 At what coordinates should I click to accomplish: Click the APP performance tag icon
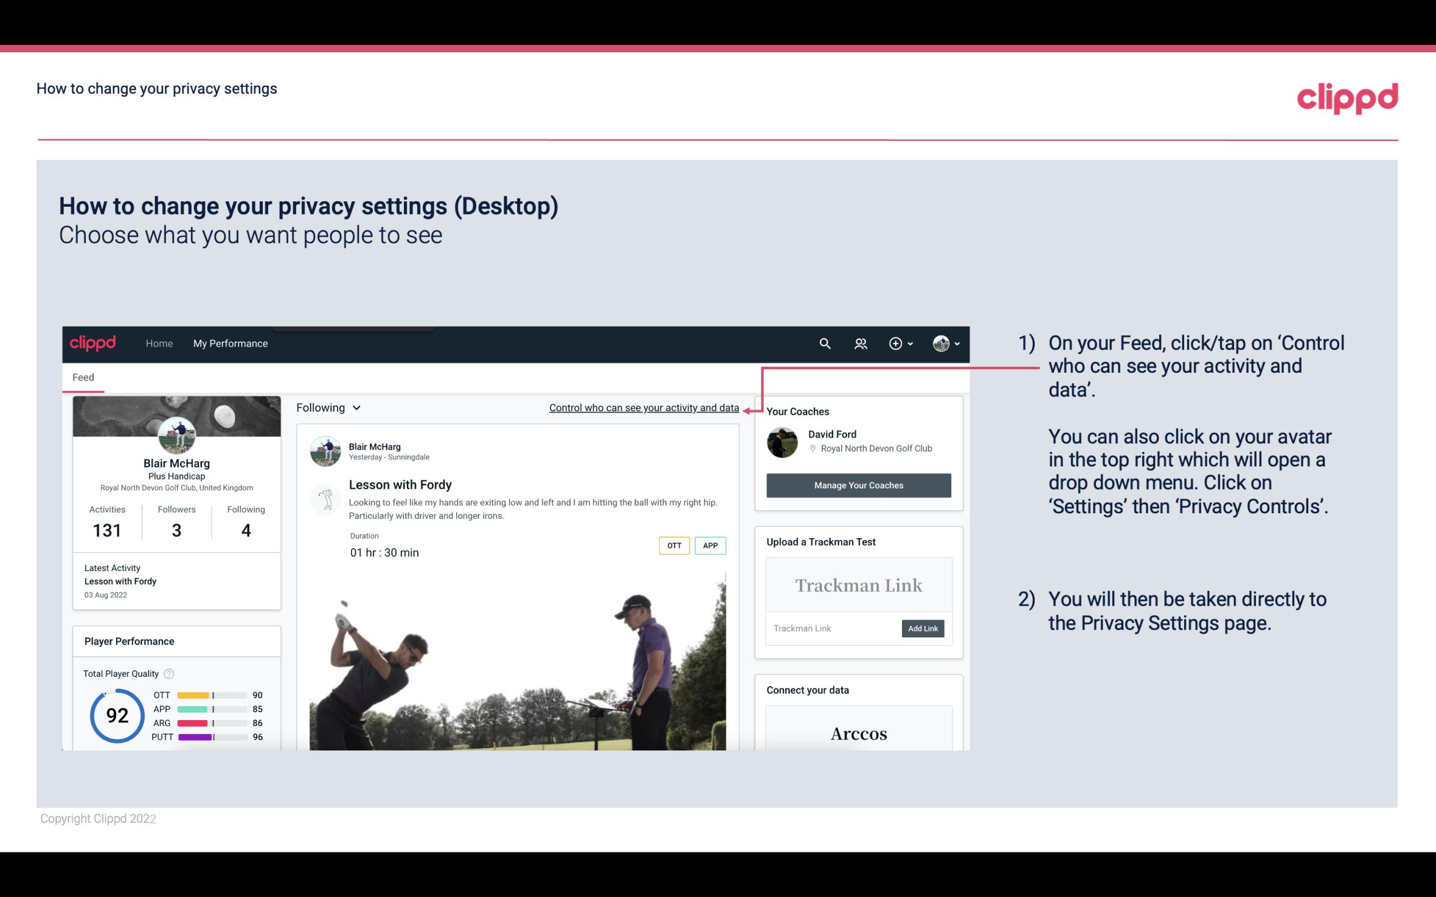click(x=711, y=545)
